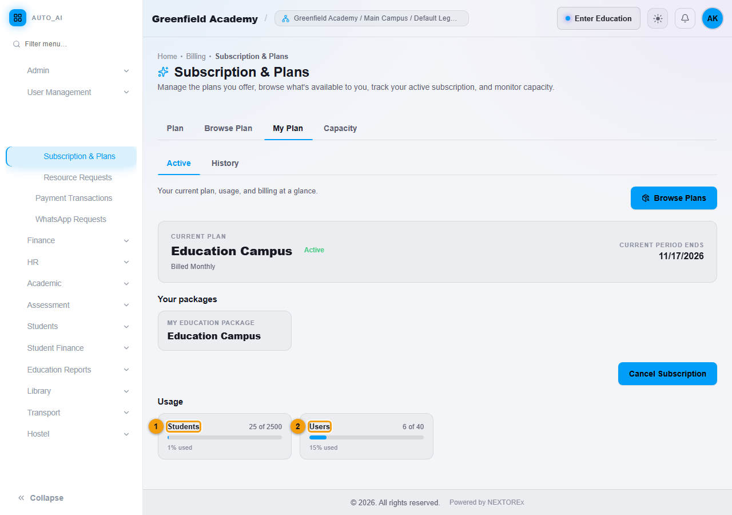Open Resource Requests in sidebar
Screen dimensions: 732x515
click(78, 177)
